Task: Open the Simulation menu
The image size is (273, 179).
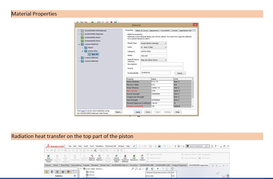Action: click(99, 146)
